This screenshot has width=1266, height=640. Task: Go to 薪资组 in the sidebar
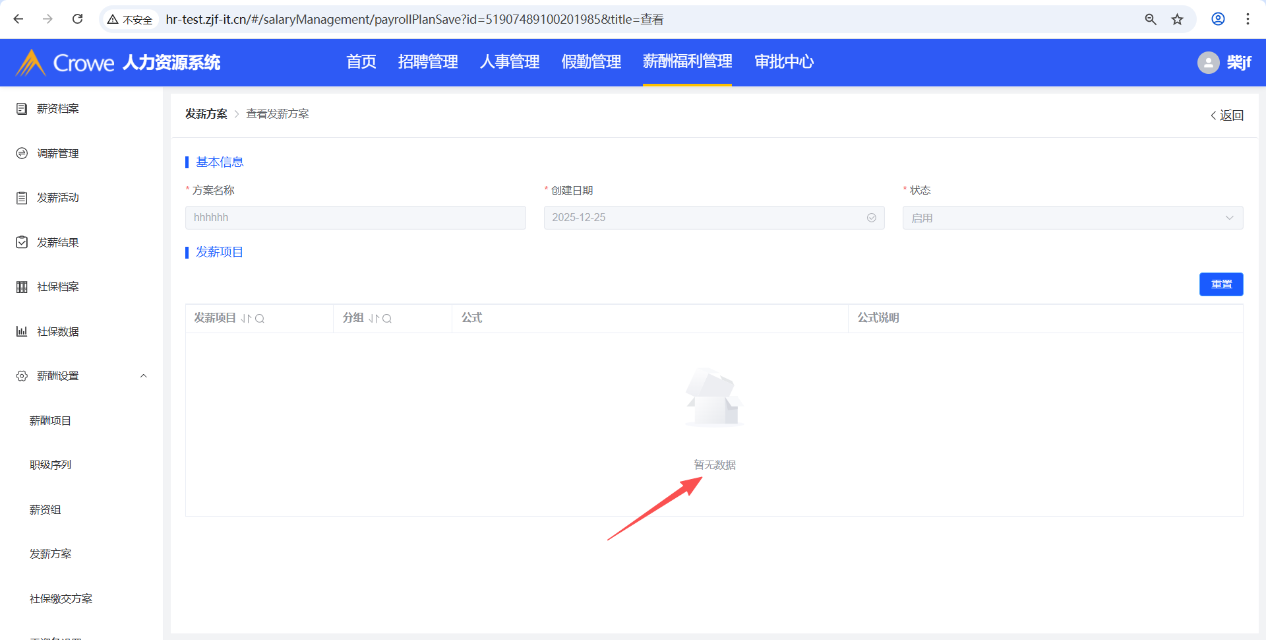coord(45,510)
